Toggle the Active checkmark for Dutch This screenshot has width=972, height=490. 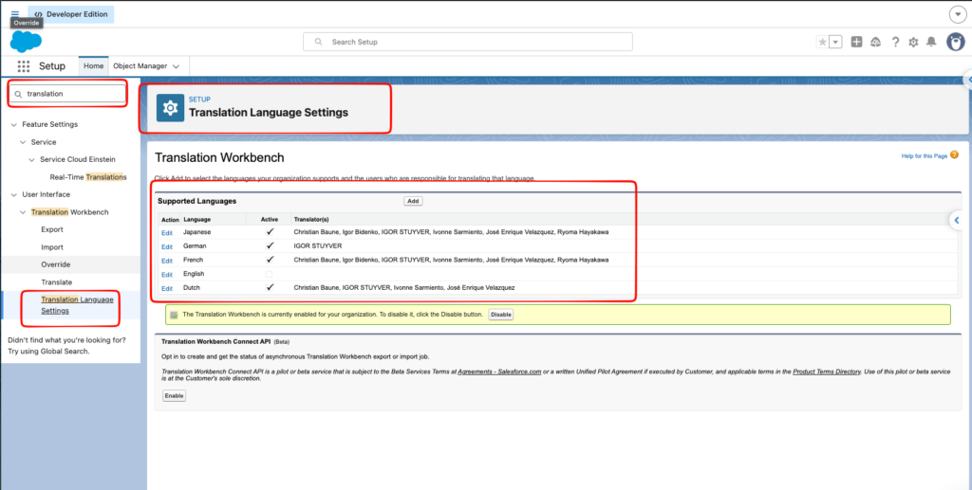pyautogui.click(x=270, y=288)
